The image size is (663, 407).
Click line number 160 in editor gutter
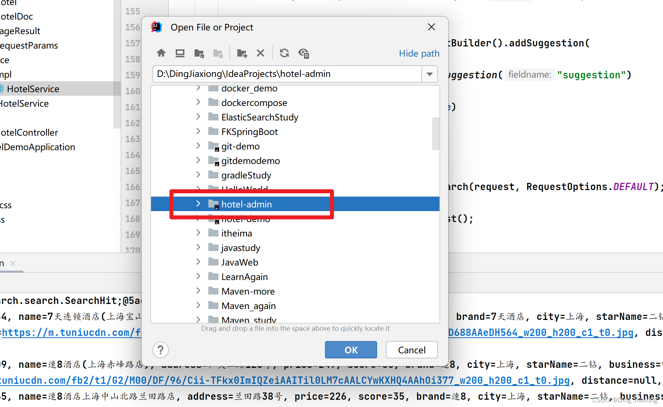tap(133, 91)
